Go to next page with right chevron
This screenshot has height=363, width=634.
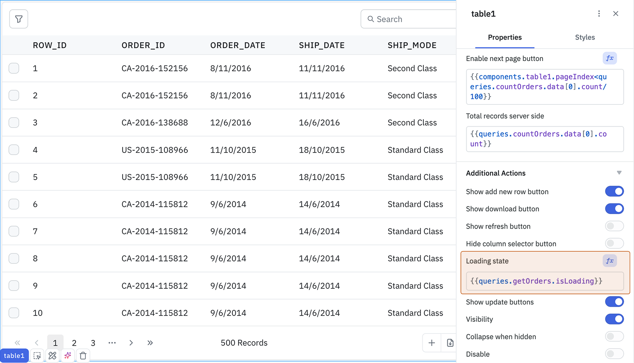(131, 343)
